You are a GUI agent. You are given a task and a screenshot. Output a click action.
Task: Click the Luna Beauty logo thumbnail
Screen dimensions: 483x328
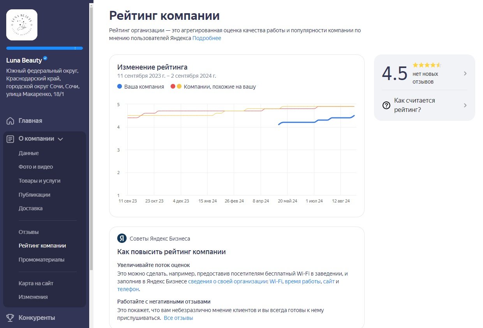(22, 25)
